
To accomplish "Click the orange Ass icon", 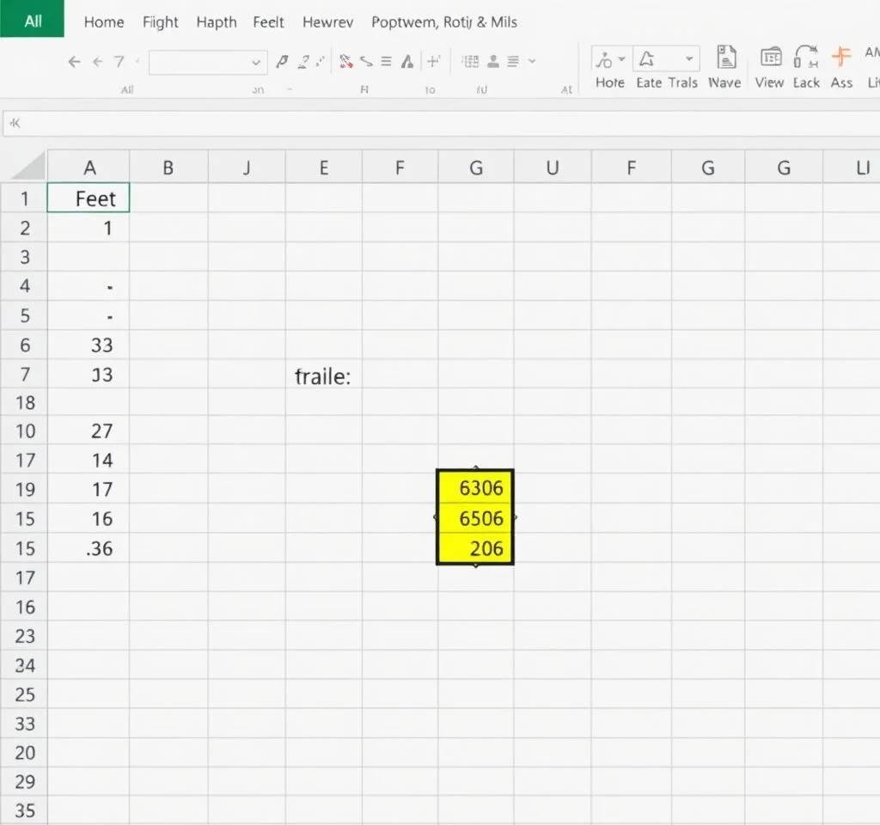I will point(841,58).
